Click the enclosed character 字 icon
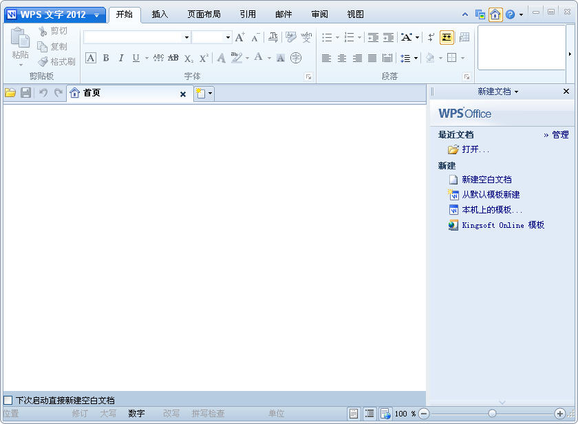The width and height of the screenshot is (578, 424). point(296,58)
